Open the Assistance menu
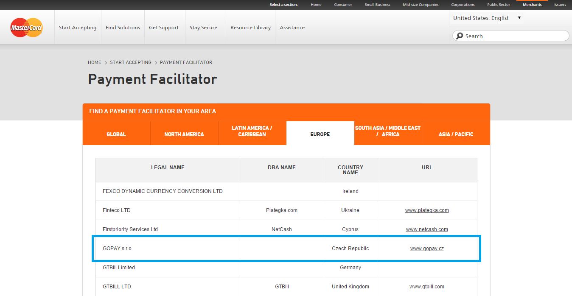Image resolution: width=572 pixels, height=296 pixels. (292, 28)
